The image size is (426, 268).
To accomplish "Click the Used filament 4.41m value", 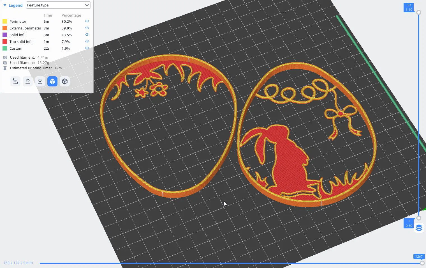I will pyautogui.click(x=43, y=57).
